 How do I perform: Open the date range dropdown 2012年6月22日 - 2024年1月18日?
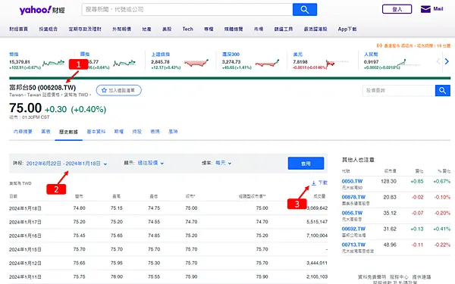67,164
